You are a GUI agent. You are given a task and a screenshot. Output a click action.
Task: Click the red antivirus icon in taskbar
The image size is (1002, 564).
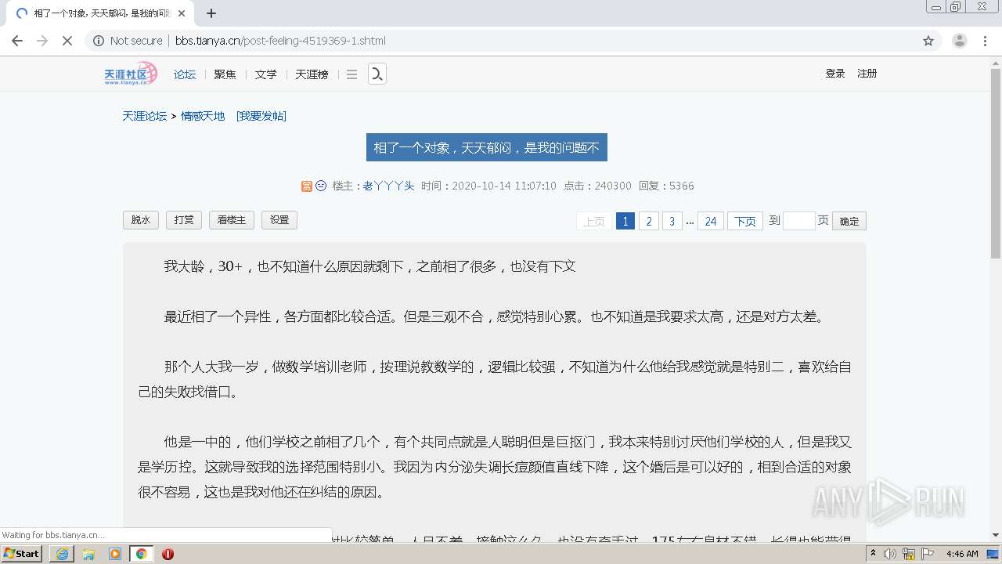(168, 554)
